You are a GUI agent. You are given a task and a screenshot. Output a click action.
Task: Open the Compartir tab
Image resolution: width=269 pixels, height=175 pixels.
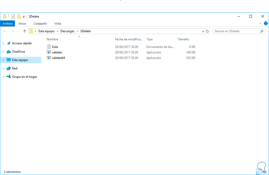tap(40, 24)
